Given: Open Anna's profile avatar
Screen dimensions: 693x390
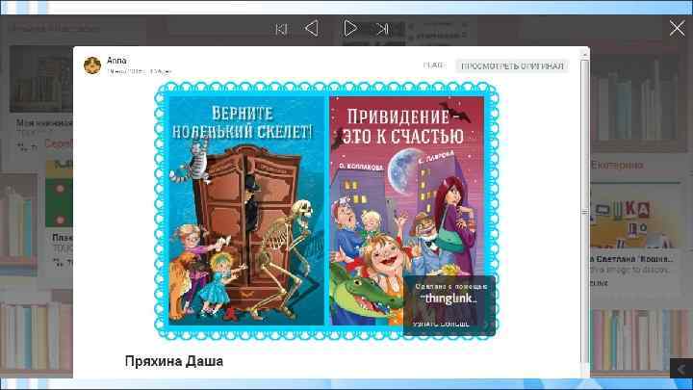Looking at the screenshot, I should click(92, 65).
